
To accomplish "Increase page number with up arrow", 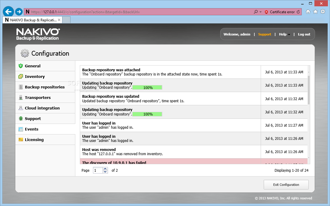I will (105, 169).
